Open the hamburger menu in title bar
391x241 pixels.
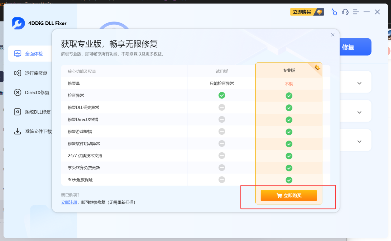pos(356,12)
